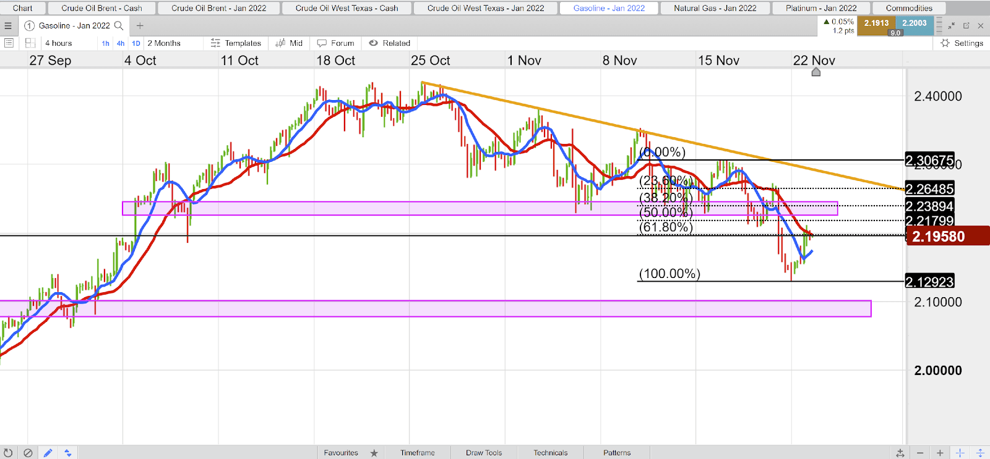Switch to 1h timeframe
The width and height of the screenshot is (990, 459).
pyautogui.click(x=106, y=43)
